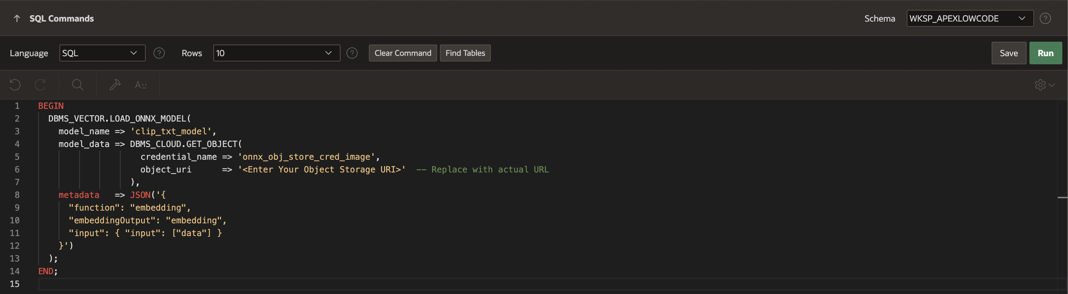
Task: Click the Find Tables button
Action: point(465,53)
